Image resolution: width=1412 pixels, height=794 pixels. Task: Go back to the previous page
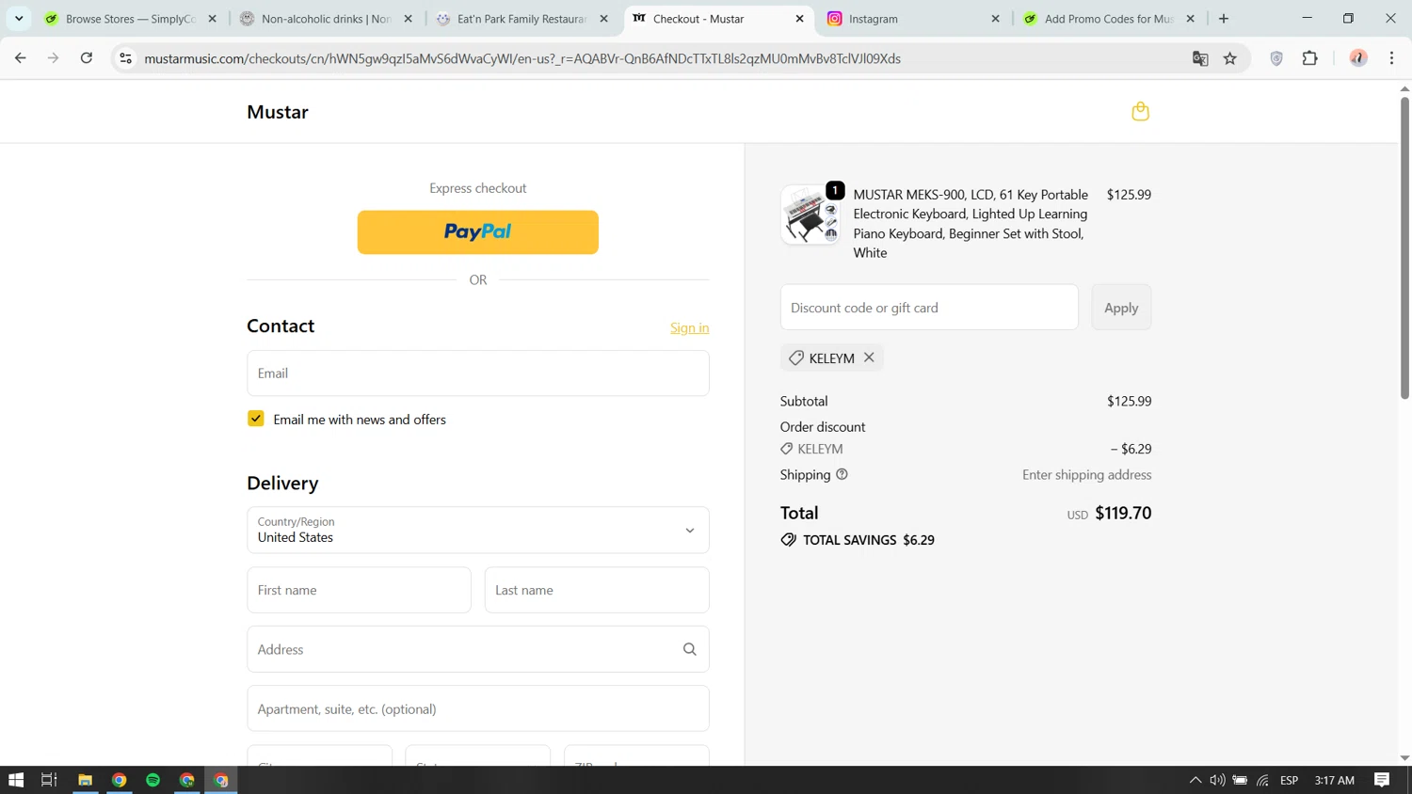click(x=21, y=58)
